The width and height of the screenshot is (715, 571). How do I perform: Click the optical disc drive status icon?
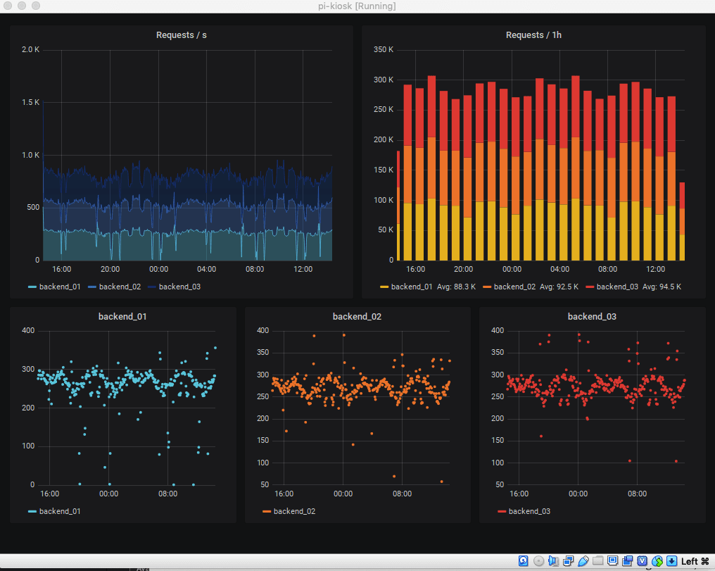pos(538,561)
